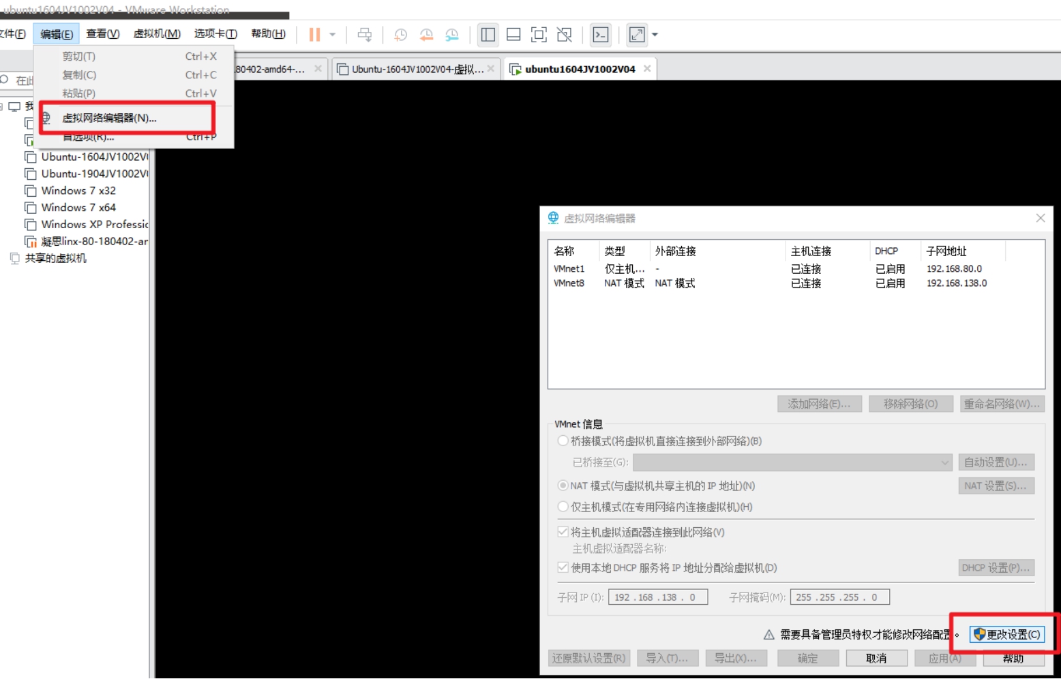Click the unity mode icon
1061x679 pixels.
(565, 35)
